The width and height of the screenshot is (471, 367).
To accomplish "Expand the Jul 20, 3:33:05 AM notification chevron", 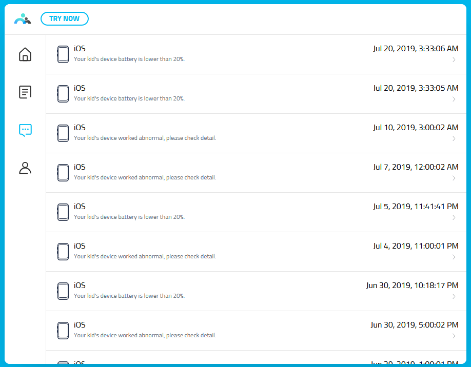I will (x=454, y=99).
